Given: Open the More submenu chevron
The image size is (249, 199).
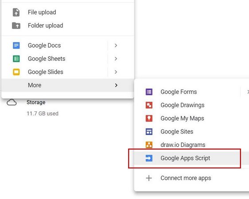Looking at the screenshot, I should click(116, 85).
